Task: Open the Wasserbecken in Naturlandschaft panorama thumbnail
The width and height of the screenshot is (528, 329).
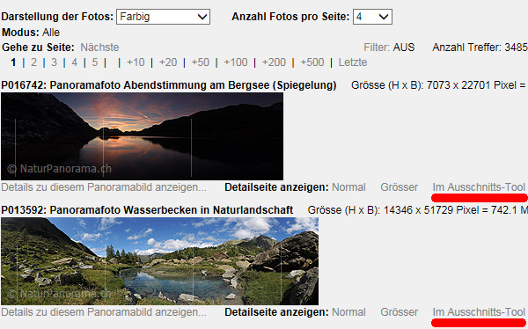Action: [159, 261]
